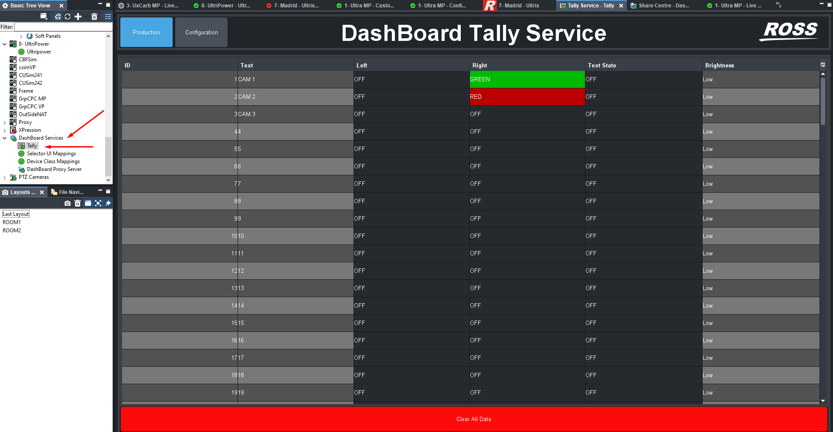Select the csimVP device icon
The height and width of the screenshot is (432, 833).
click(x=13, y=67)
